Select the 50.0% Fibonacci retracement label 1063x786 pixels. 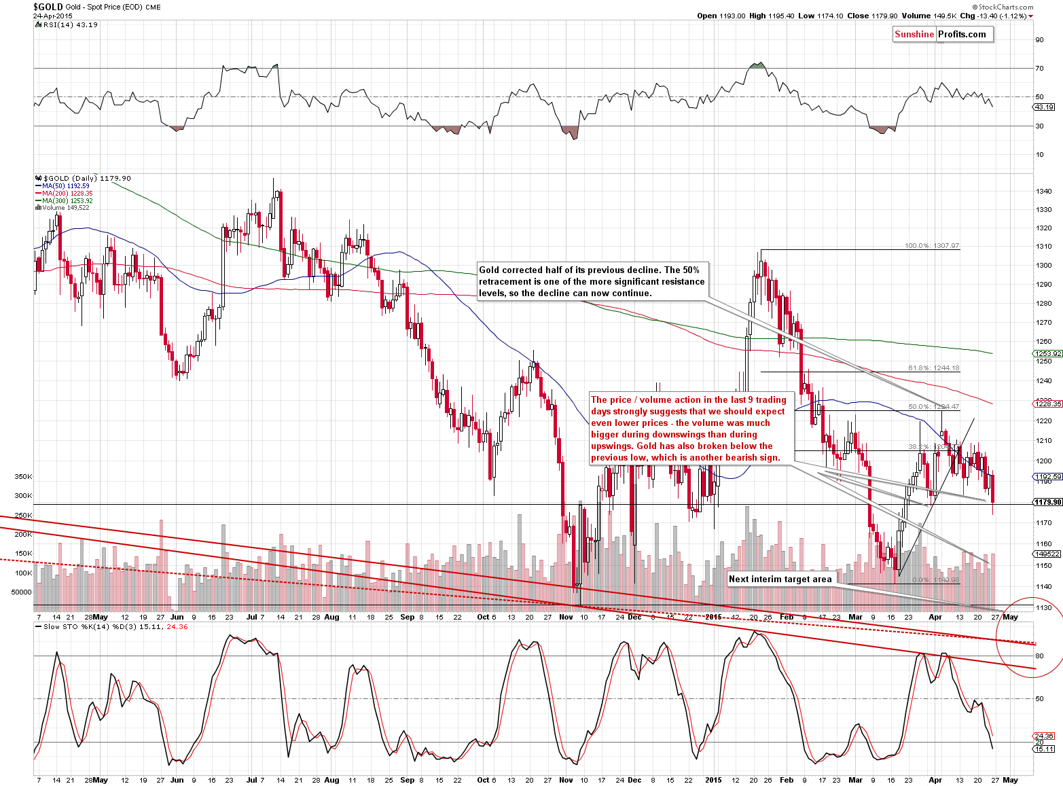coord(934,407)
